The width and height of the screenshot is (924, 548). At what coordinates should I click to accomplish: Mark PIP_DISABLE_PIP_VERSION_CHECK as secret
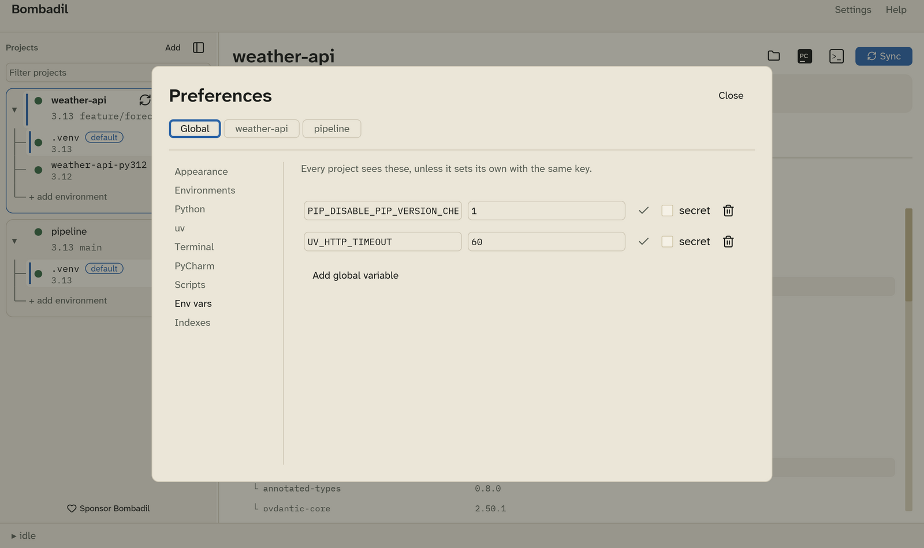pyautogui.click(x=667, y=211)
